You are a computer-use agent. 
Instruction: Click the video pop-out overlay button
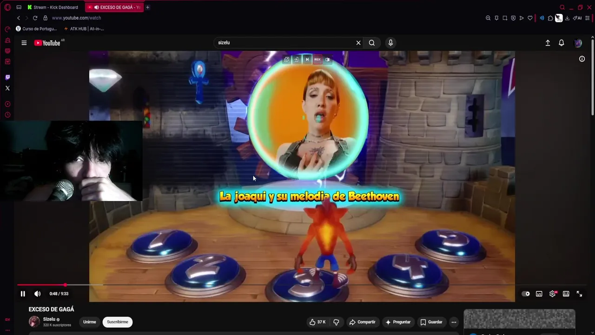pyautogui.click(x=286, y=60)
